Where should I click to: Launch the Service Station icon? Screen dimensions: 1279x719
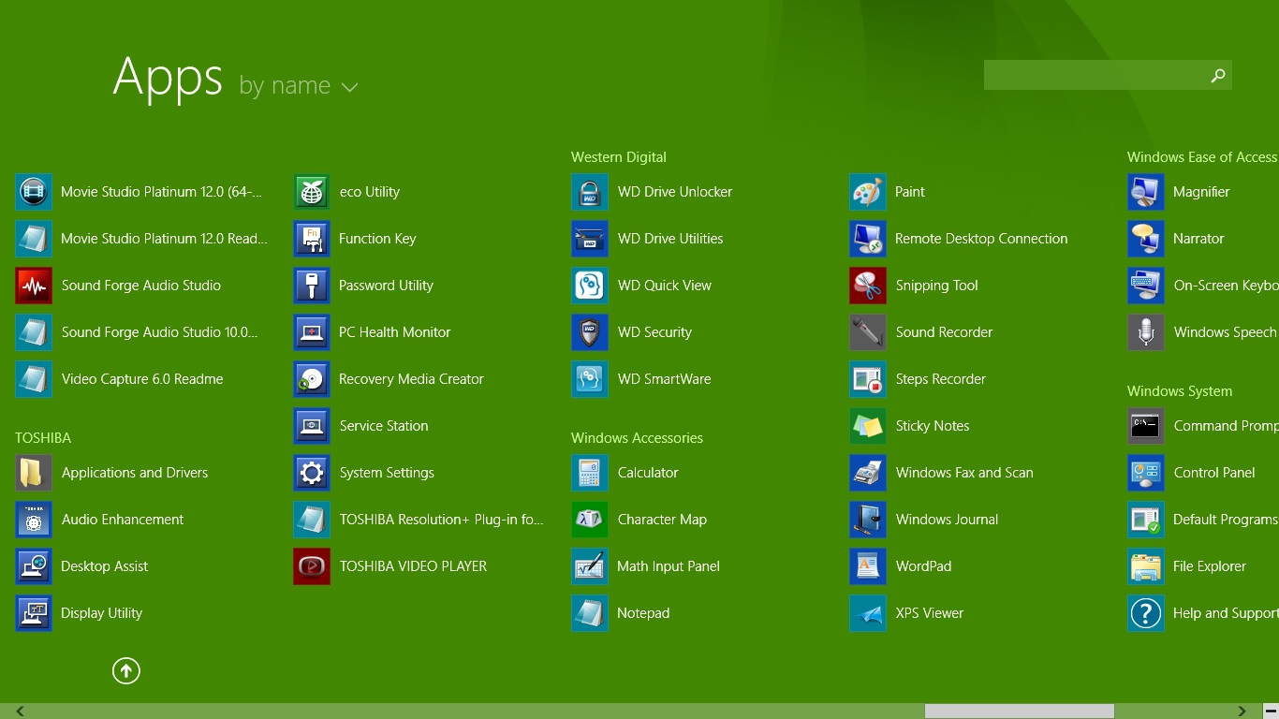click(x=312, y=426)
